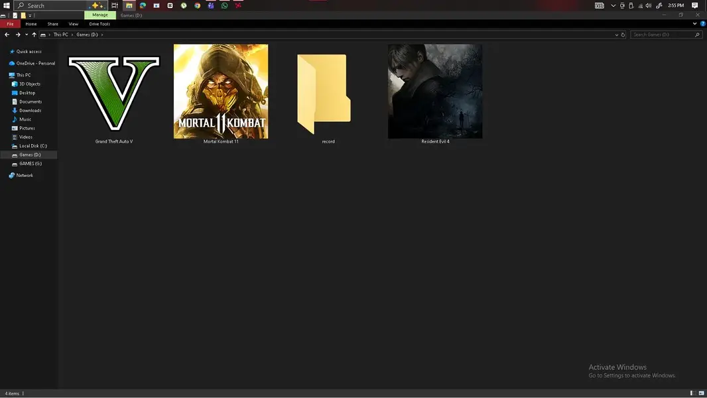Open the Home ribbon tab
Image resolution: width=707 pixels, height=398 pixels.
click(31, 24)
